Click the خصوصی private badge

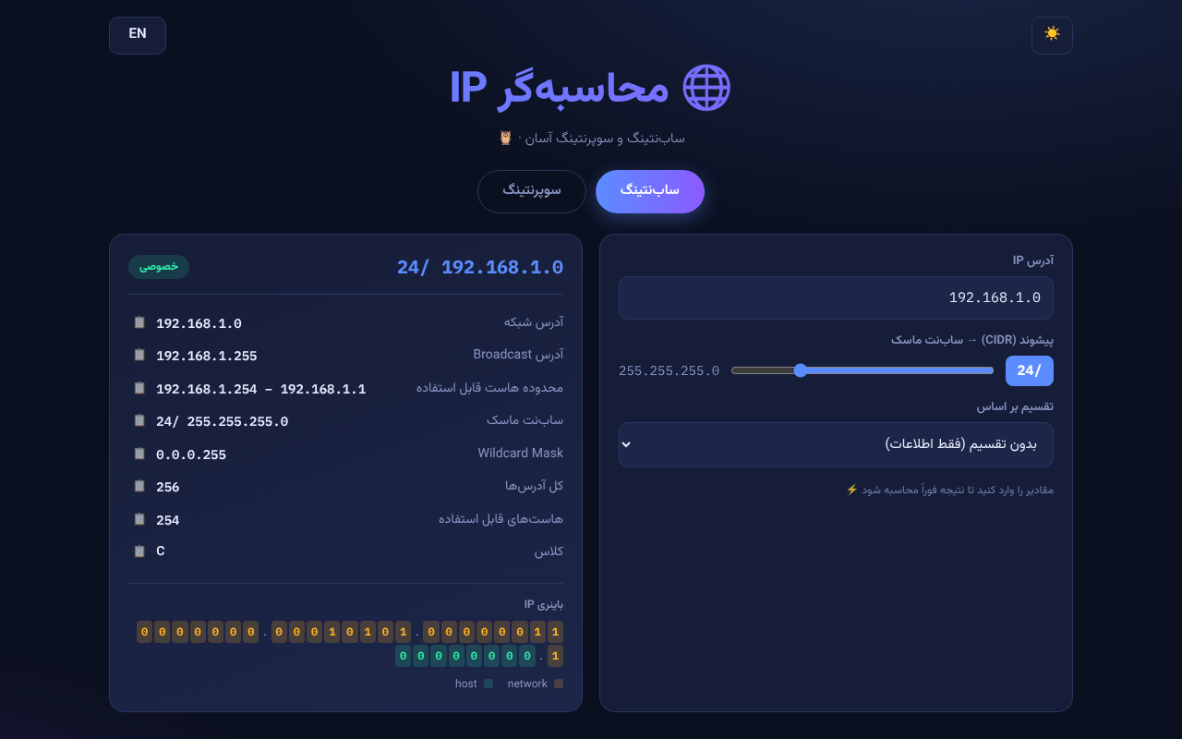pyautogui.click(x=159, y=267)
